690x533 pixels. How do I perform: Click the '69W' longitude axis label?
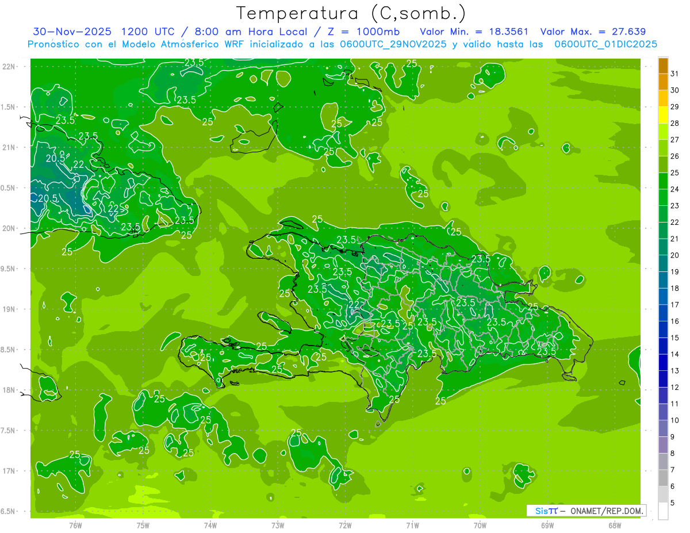click(x=547, y=525)
